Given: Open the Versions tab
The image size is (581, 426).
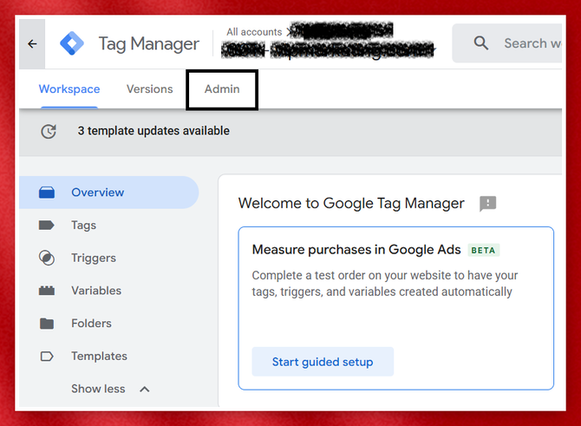Looking at the screenshot, I should click(x=150, y=89).
